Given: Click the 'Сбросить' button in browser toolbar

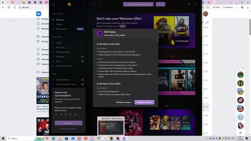Looking at the screenshot, I should click(227, 7).
